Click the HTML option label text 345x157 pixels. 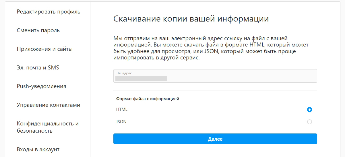[122, 109]
